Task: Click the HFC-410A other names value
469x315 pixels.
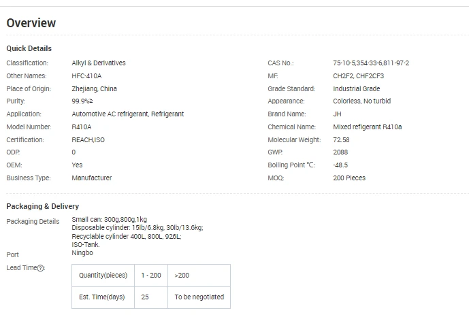Action: tap(86, 76)
